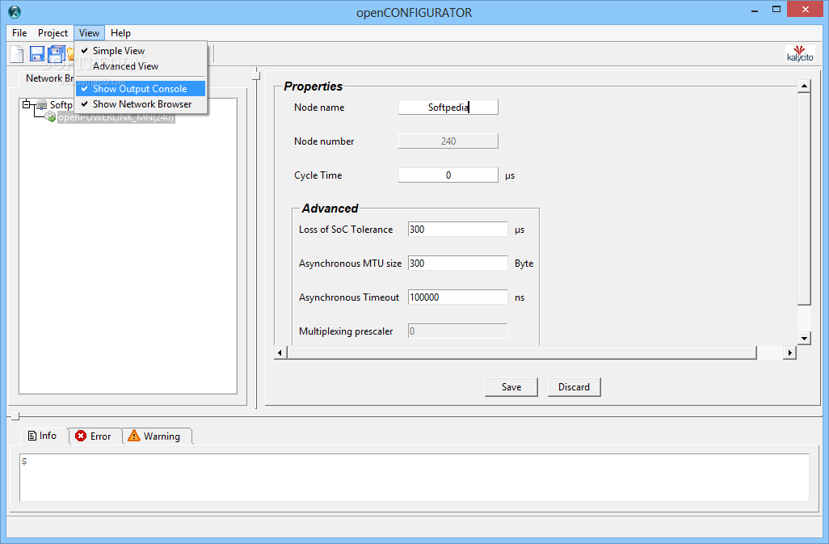Viewport: 829px width, 544px height.
Task: Click the Warning tab triangle icon
Action: (134, 435)
